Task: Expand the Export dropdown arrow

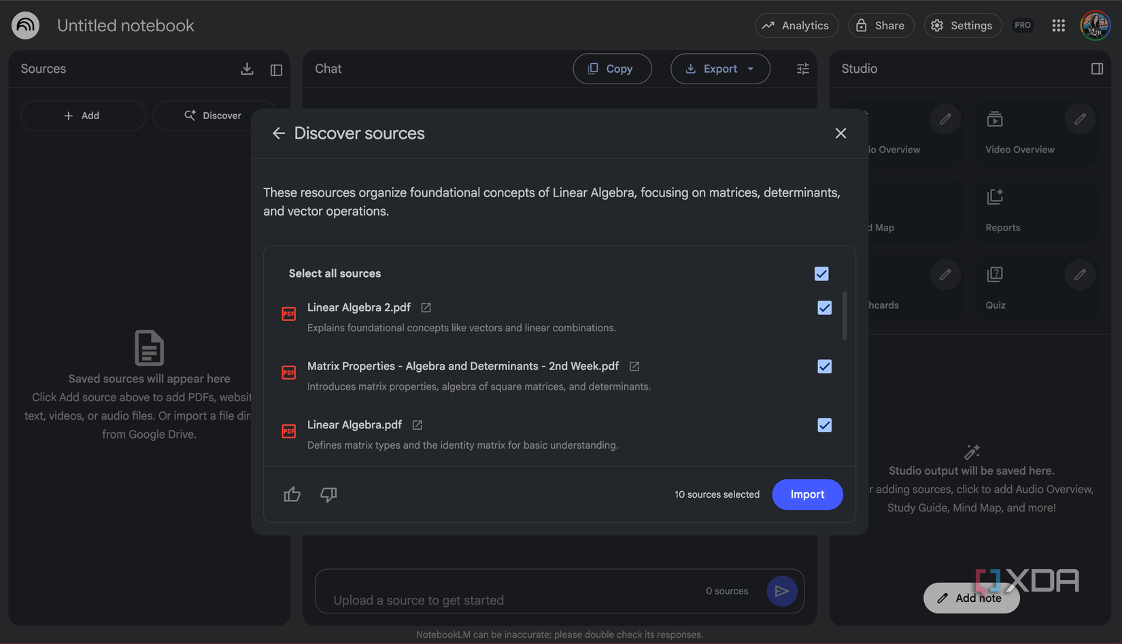Action: [750, 69]
